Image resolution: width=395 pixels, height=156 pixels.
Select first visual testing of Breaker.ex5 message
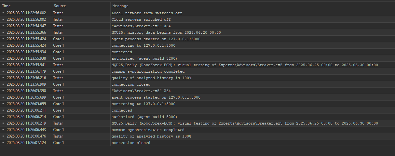(x=245, y=65)
